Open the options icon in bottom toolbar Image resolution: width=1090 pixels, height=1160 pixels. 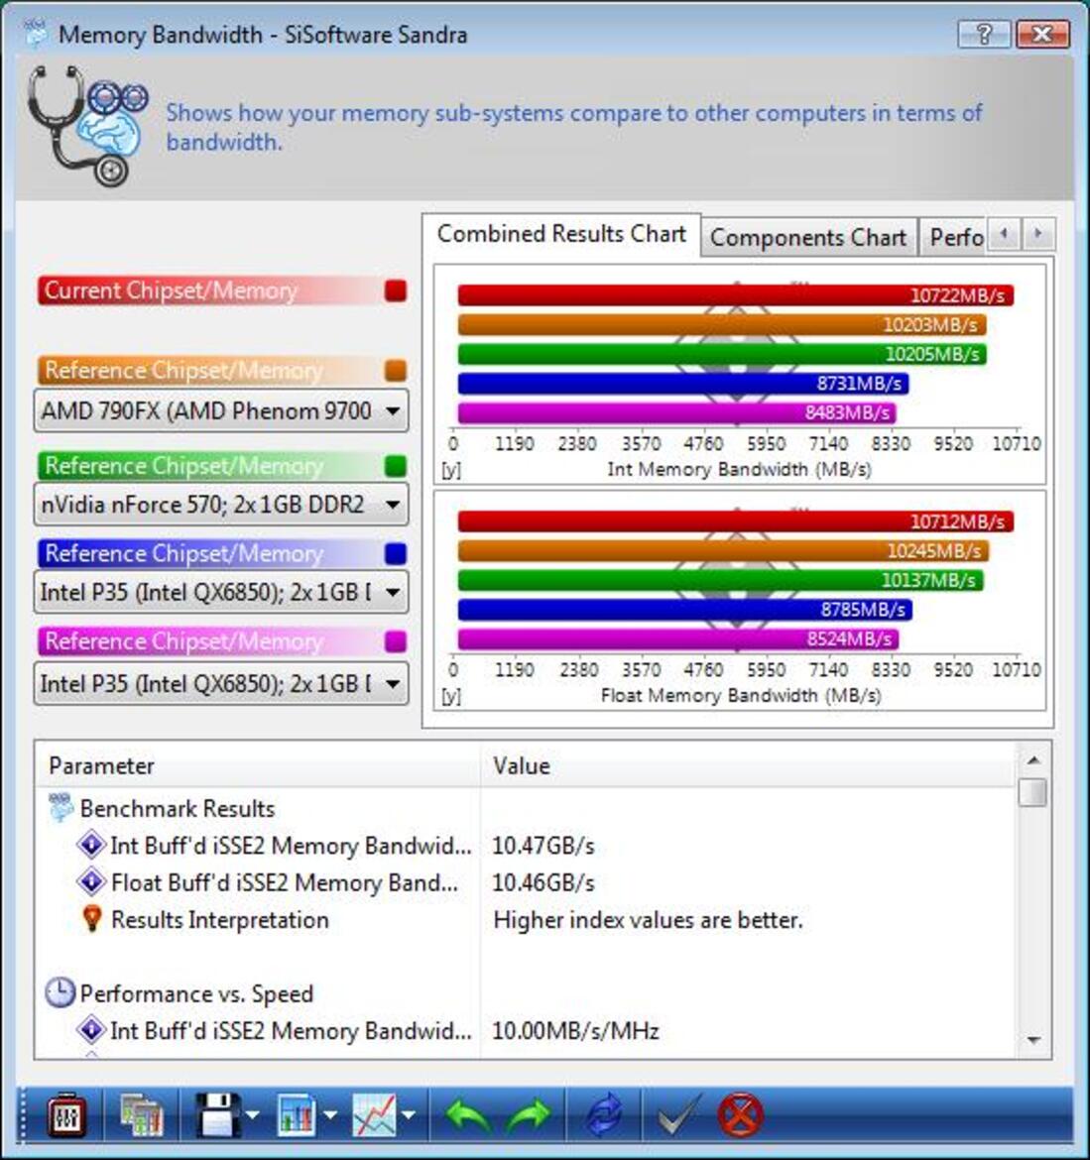[x=66, y=1114]
